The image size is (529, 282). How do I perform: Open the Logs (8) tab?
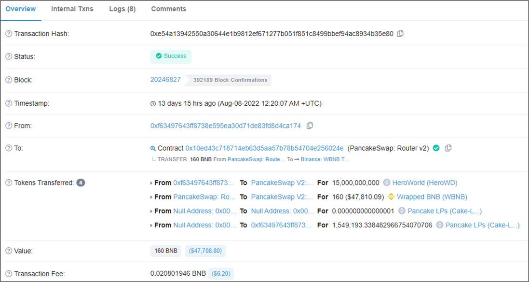(x=122, y=9)
